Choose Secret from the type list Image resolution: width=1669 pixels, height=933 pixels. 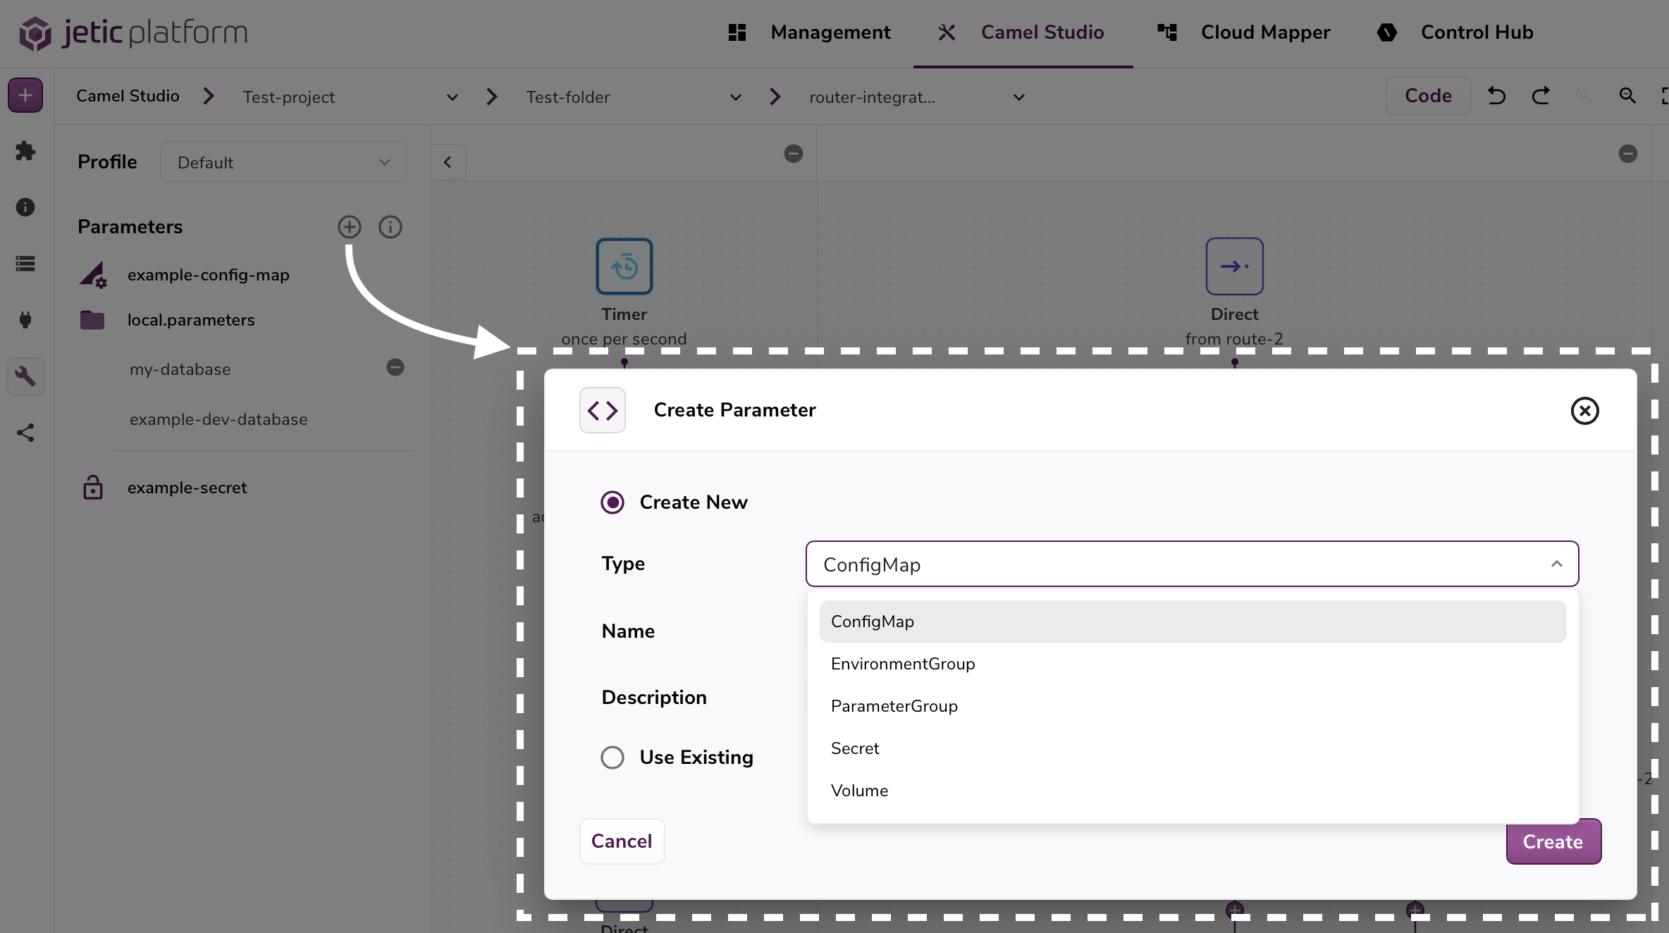(1193, 748)
